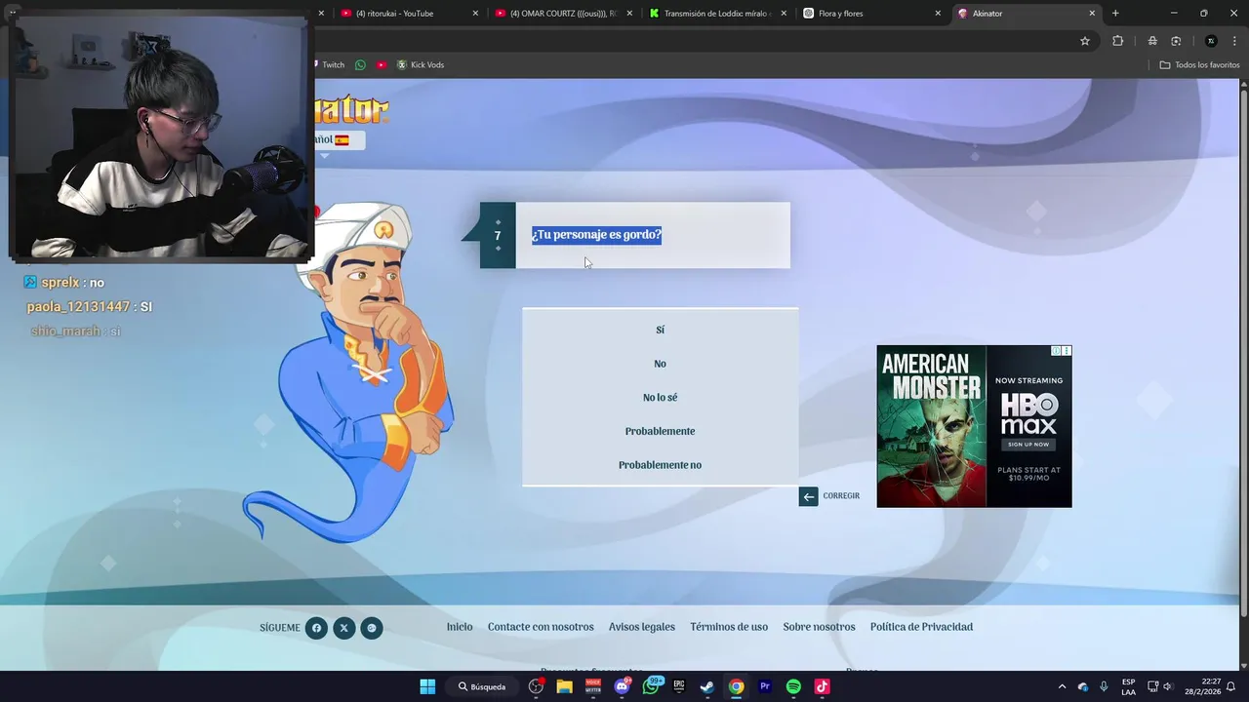Screen dimensions: 1249x702
Task: Click the ad info icon on the ad
Action: 1056,351
